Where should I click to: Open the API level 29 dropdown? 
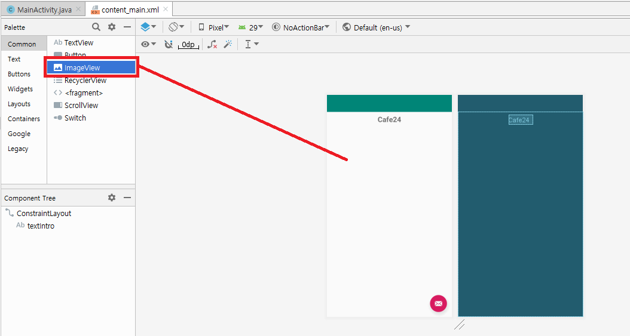point(250,27)
